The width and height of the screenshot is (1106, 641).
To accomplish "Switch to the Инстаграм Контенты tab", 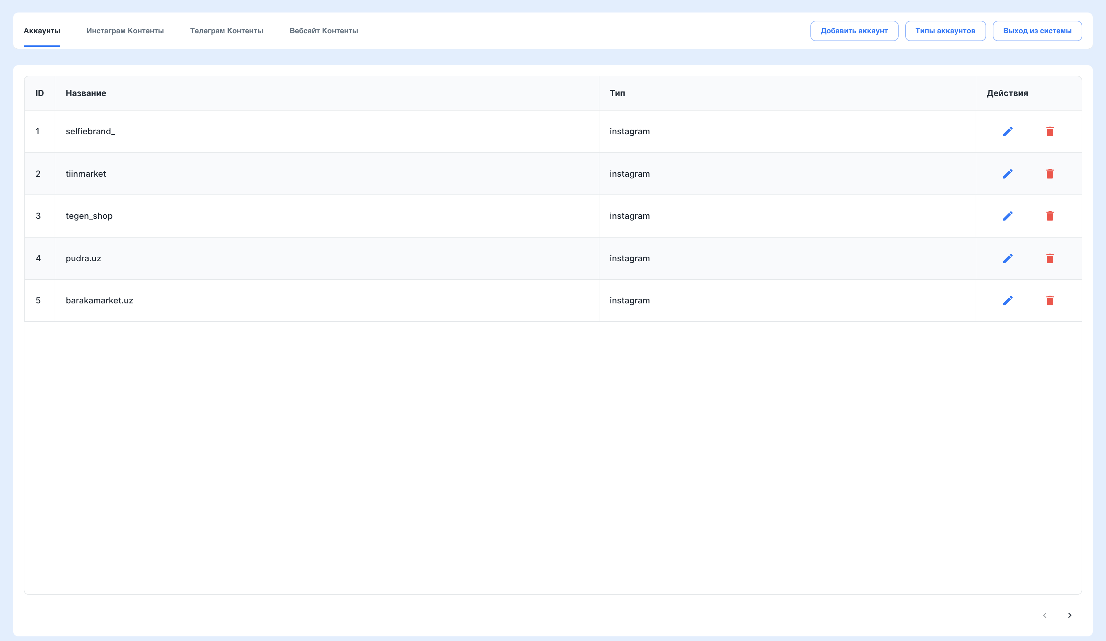I will tap(126, 31).
